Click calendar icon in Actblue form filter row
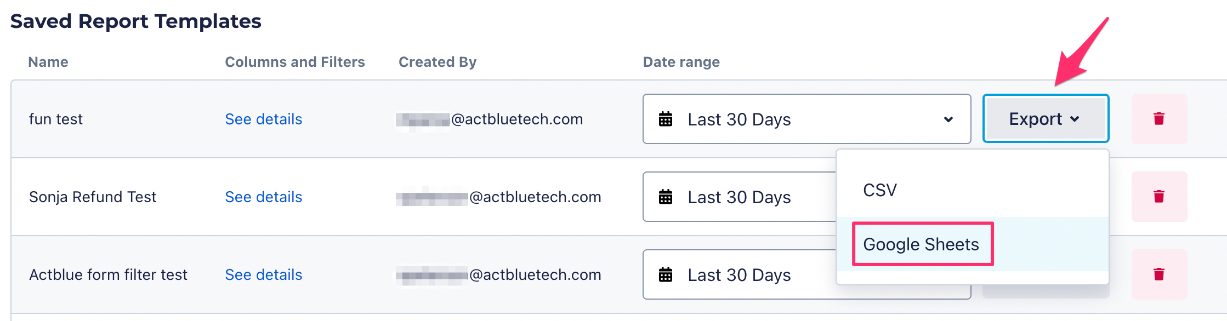 [x=666, y=274]
